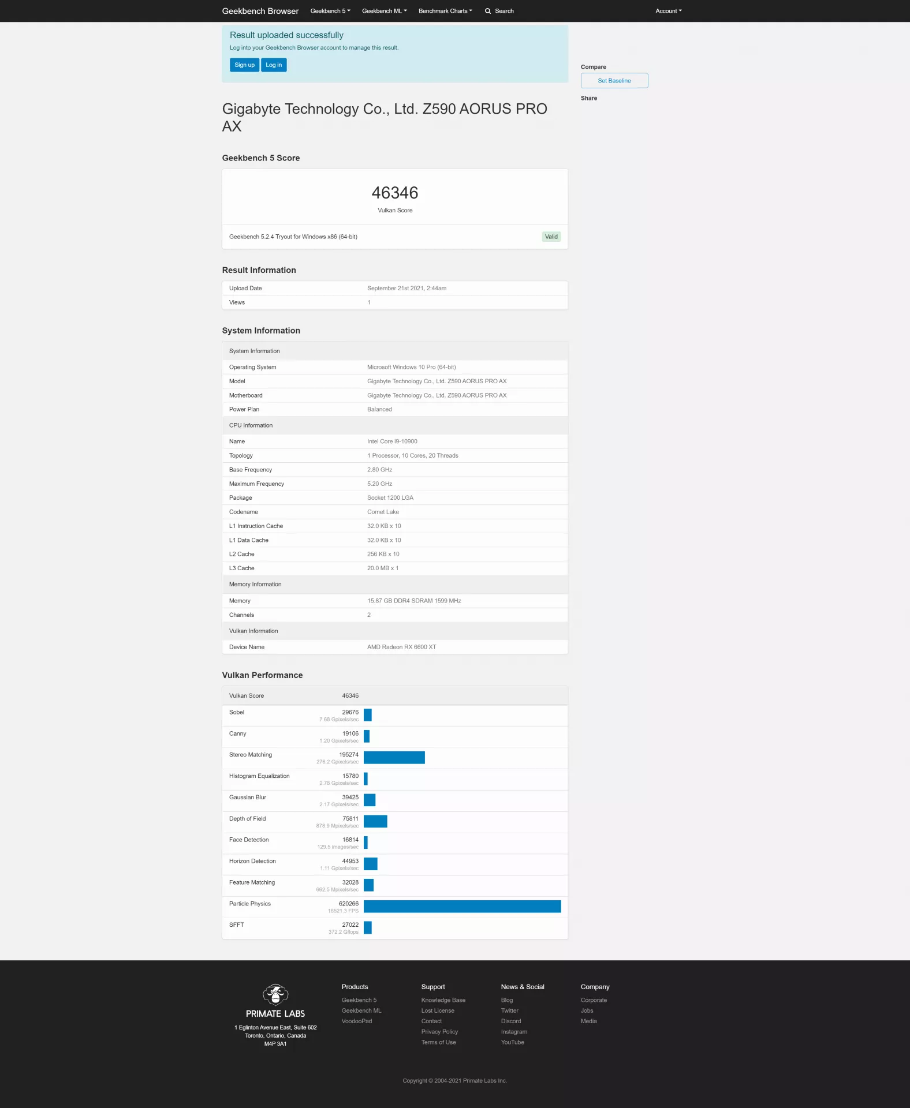Select the 46346 Vulkan score number
The image size is (910, 1108).
pyautogui.click(x=395, y=193)
